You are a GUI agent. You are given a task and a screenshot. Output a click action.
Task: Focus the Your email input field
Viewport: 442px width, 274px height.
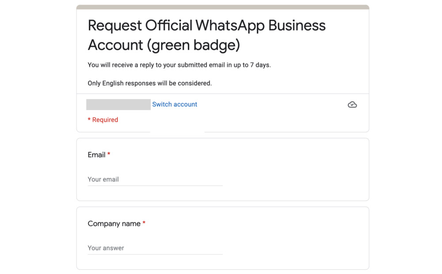pyautogui.click(x=155, y=179)
